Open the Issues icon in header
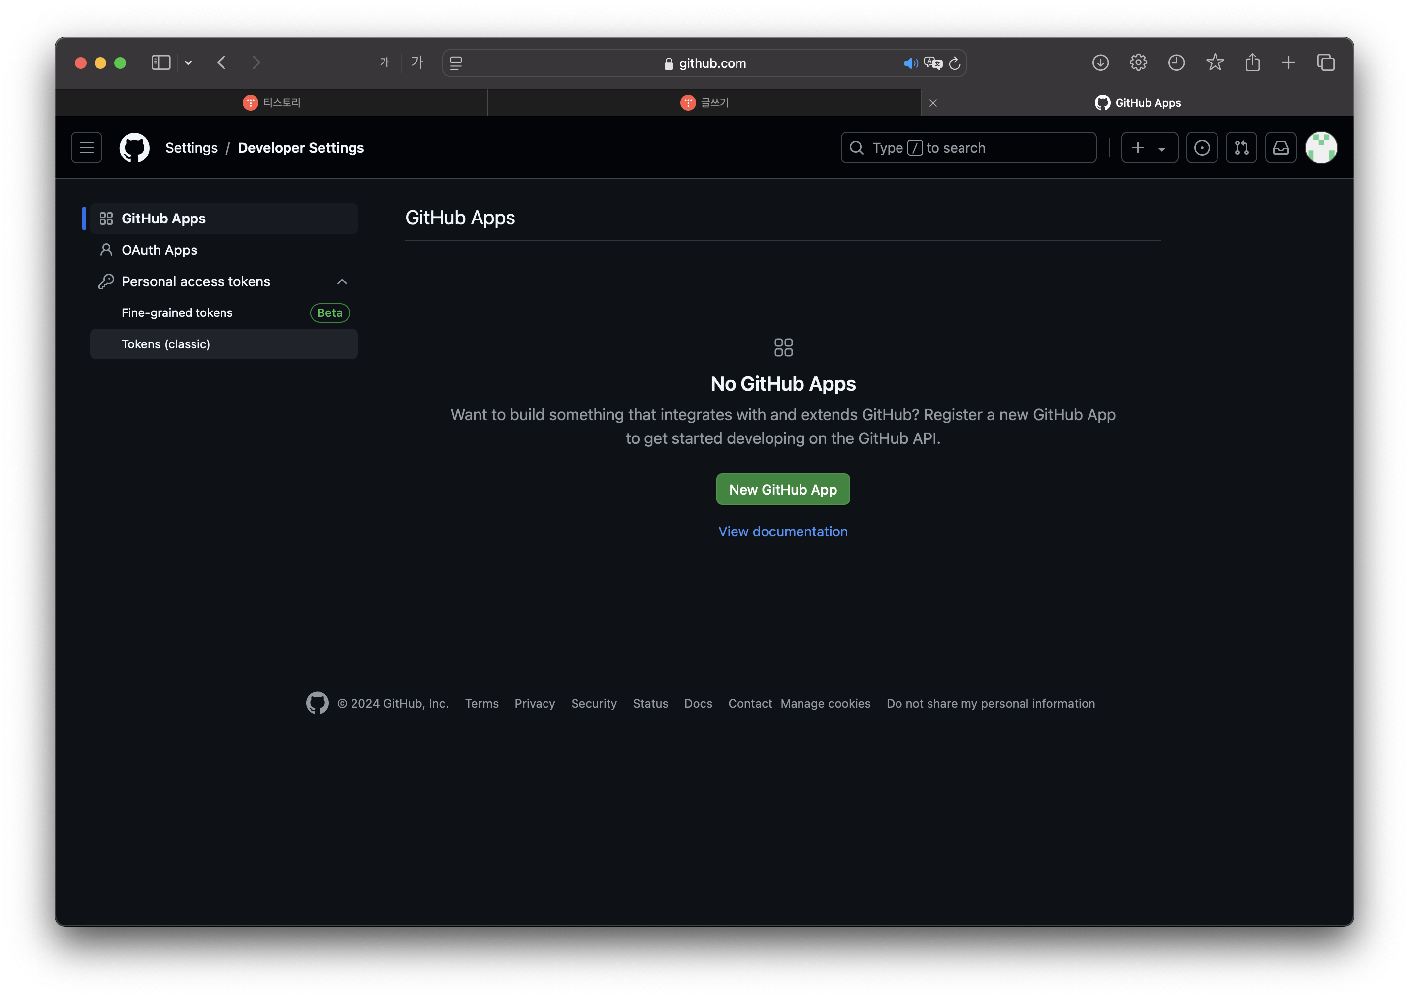1409x999 pixels. pyautogui.click(x=1201, y=148)
